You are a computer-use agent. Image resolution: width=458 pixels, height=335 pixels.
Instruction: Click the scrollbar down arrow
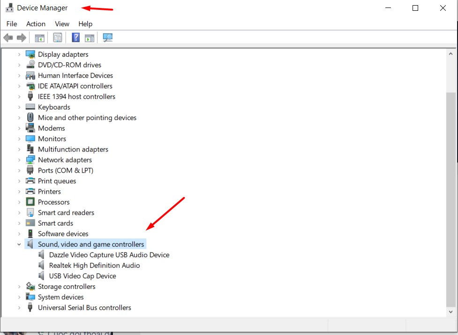450,312
